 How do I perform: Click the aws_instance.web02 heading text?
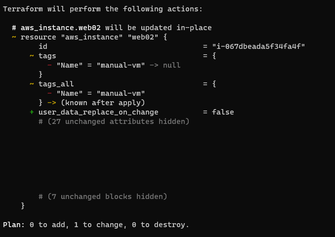[60, 28]
